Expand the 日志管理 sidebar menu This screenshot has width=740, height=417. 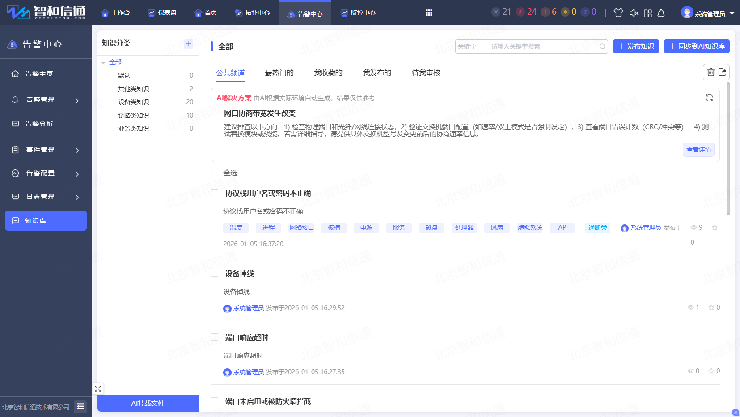[x=46, y=197]
